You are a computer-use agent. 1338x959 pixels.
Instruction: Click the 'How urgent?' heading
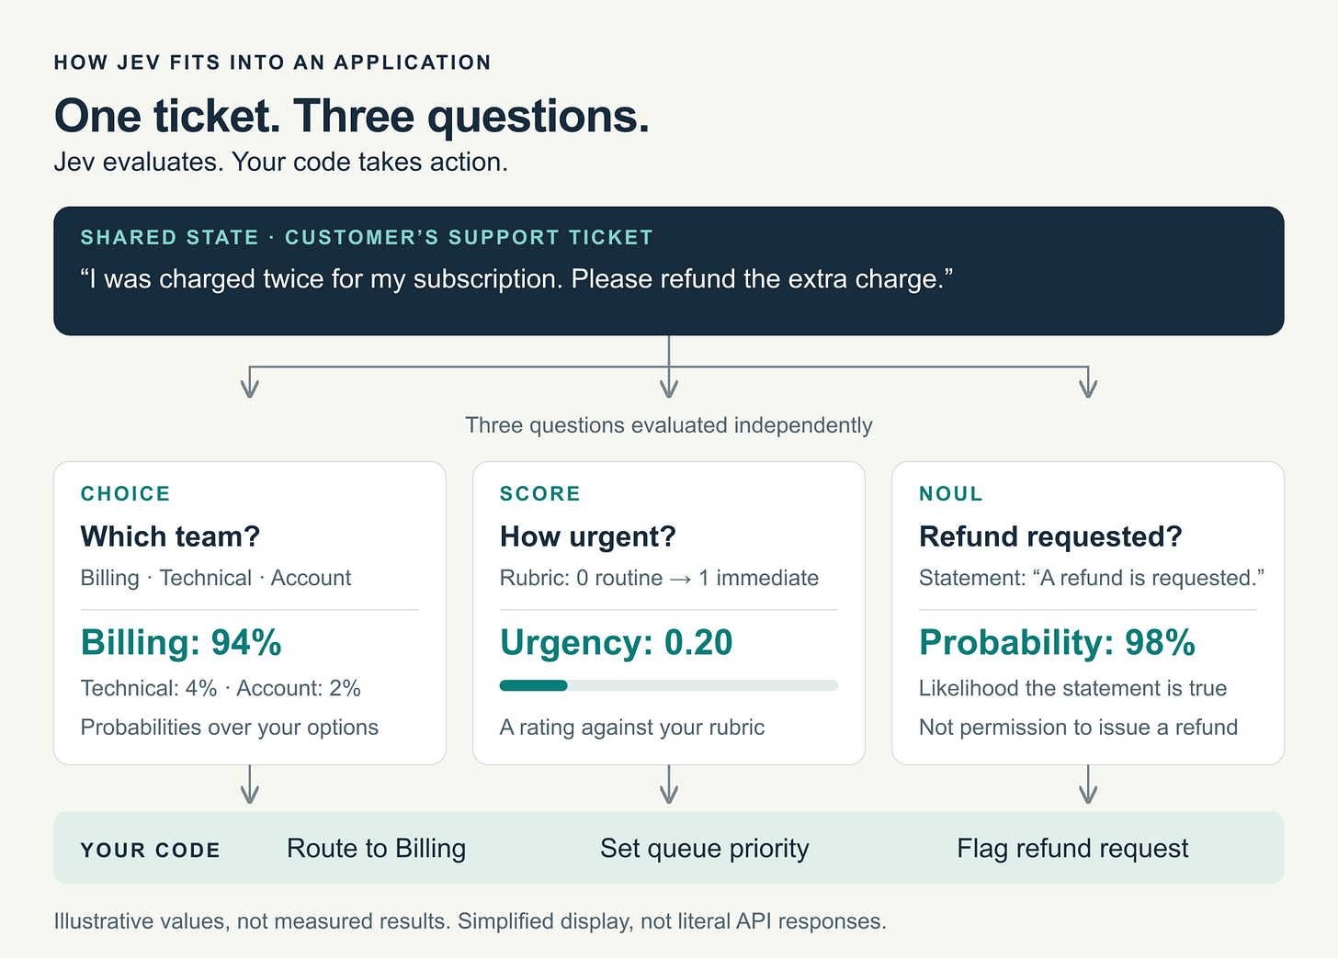[588, 536]
